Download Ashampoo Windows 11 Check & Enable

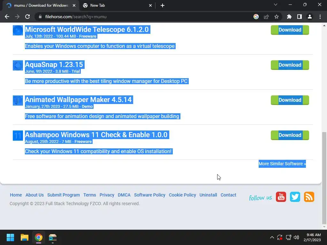point(290,135)
